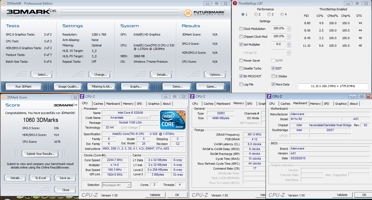Select Performance profile 1 radio button
This screenshot has height=200, width=372.
point(243,14)
